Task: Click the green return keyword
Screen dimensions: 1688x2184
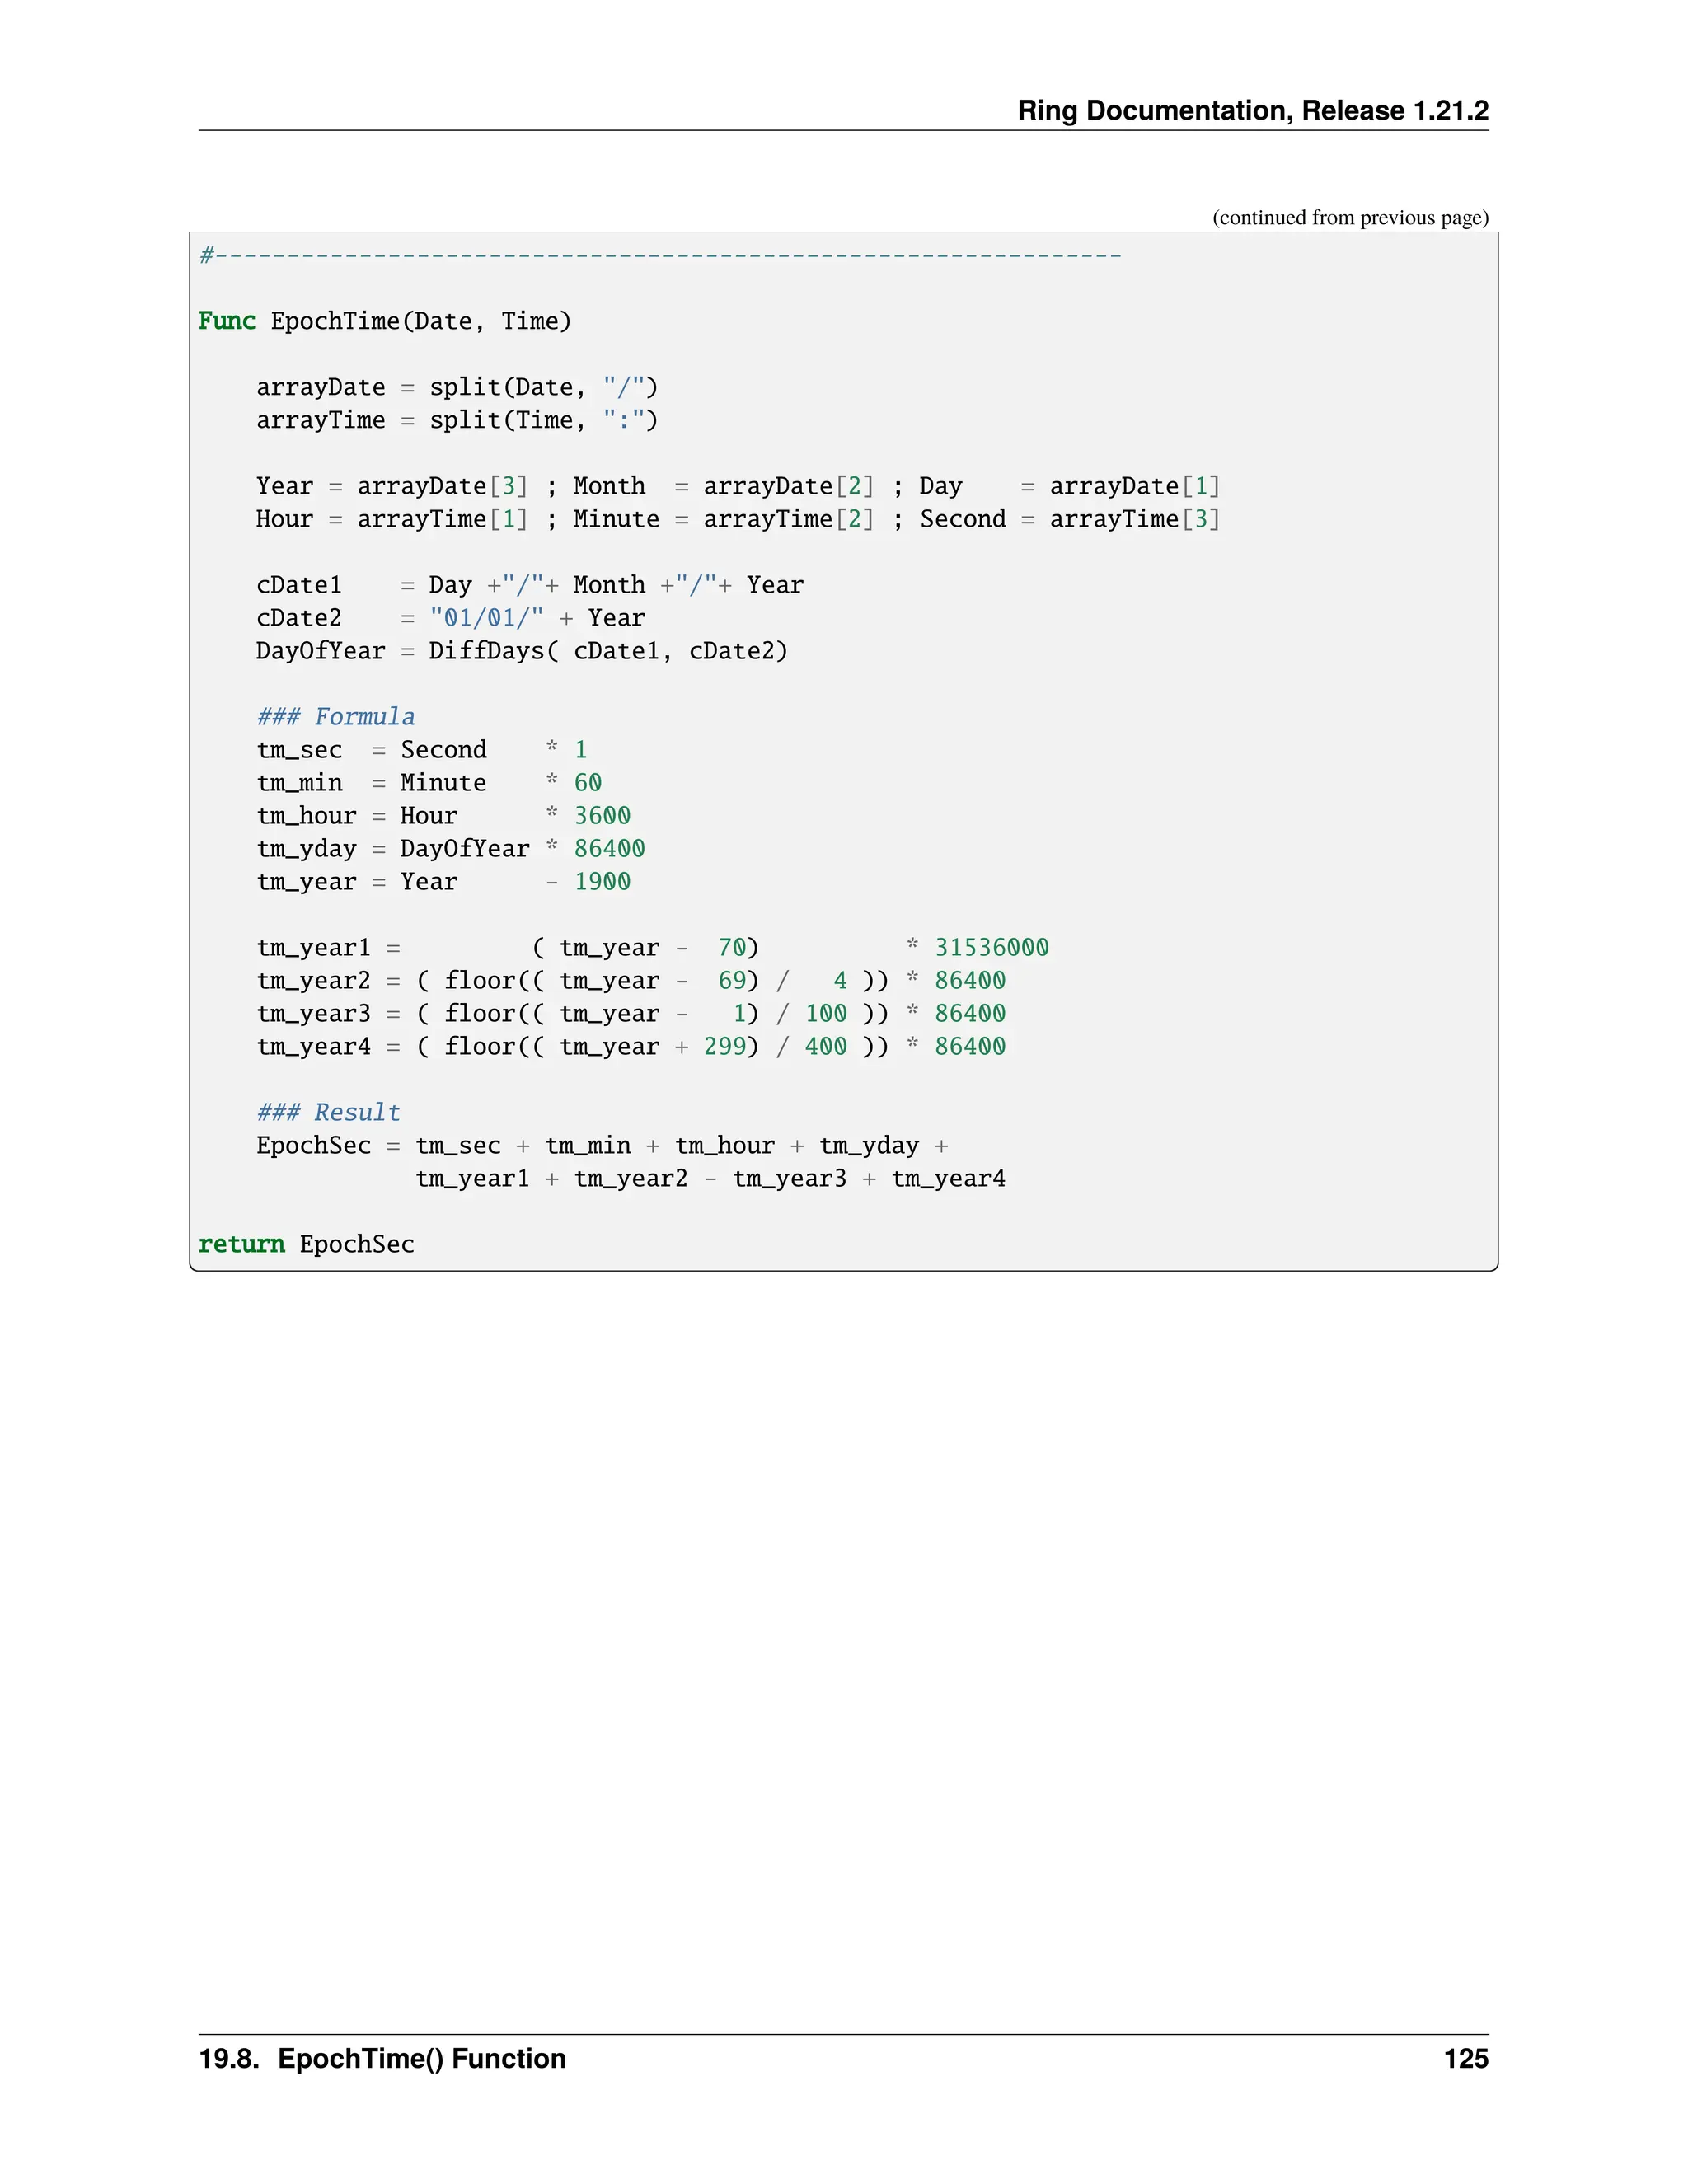Action: pos(241,1244)
